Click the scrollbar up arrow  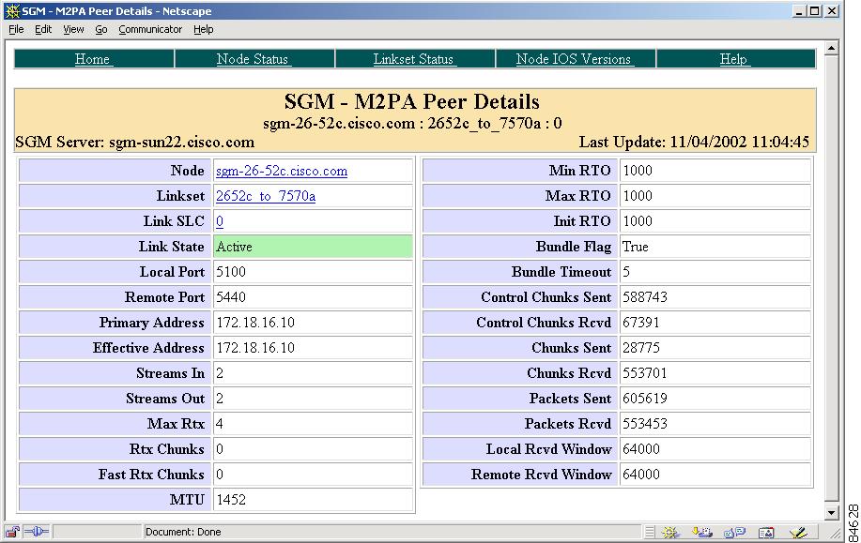[x=831, y=48]
